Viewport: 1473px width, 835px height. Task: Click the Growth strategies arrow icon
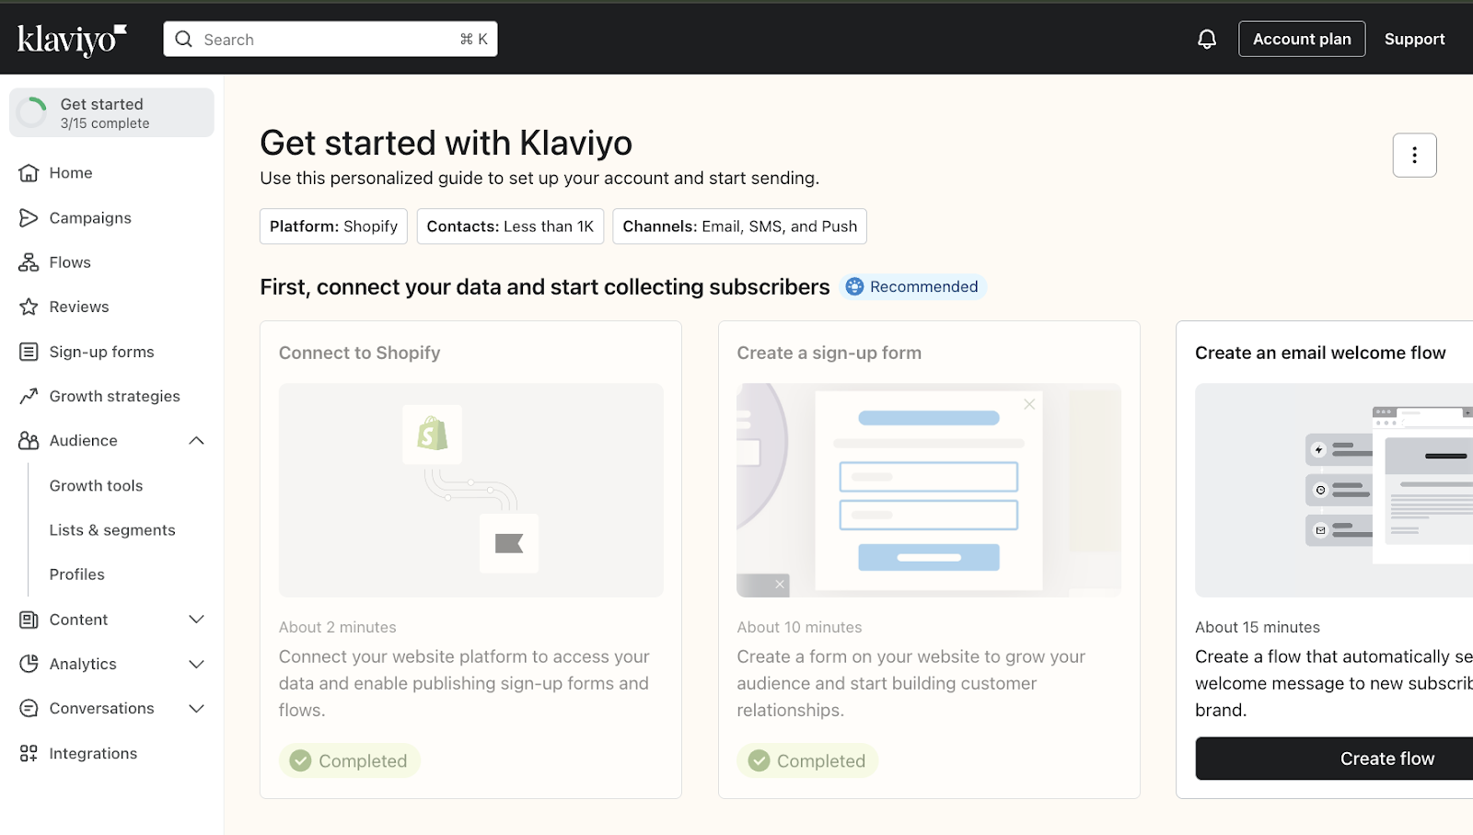point(29,396)
